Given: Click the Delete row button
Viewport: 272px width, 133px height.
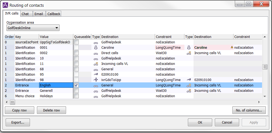Looking at the screenshot, I should point(51,110).
